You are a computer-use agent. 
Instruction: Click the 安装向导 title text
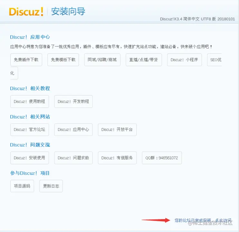pyautogui.click(x=68, y=11)
